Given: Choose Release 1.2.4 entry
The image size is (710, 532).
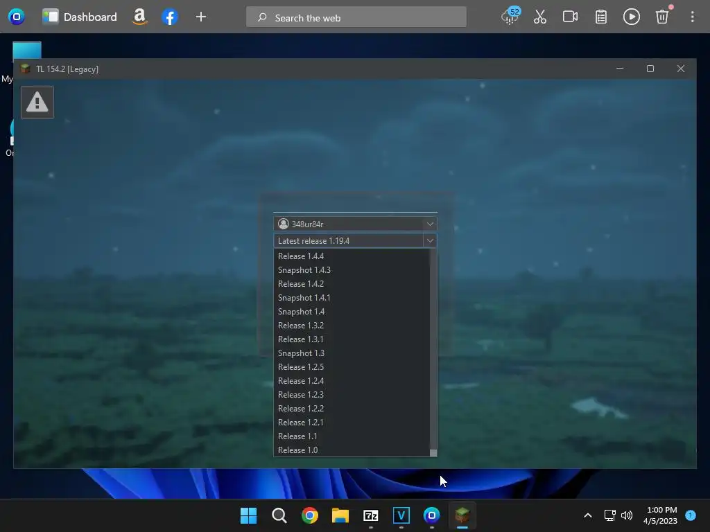Looking at the screenshot, I should tap(352, 381).
